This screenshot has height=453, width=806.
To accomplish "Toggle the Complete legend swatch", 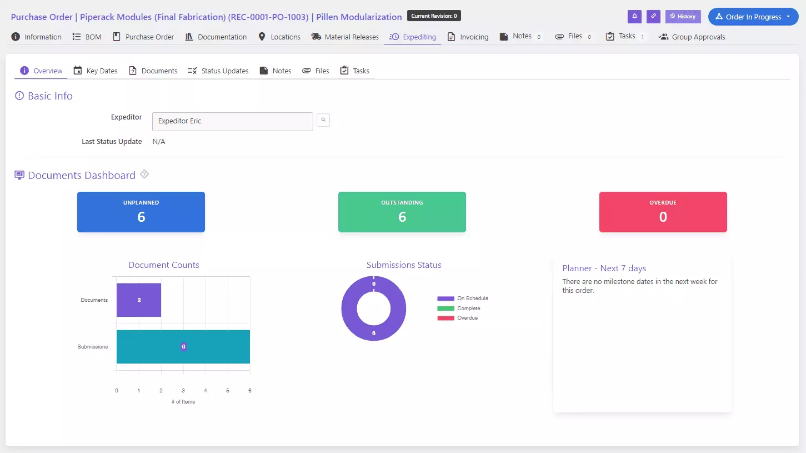I will pyautogui.click(x=446, y=308).
